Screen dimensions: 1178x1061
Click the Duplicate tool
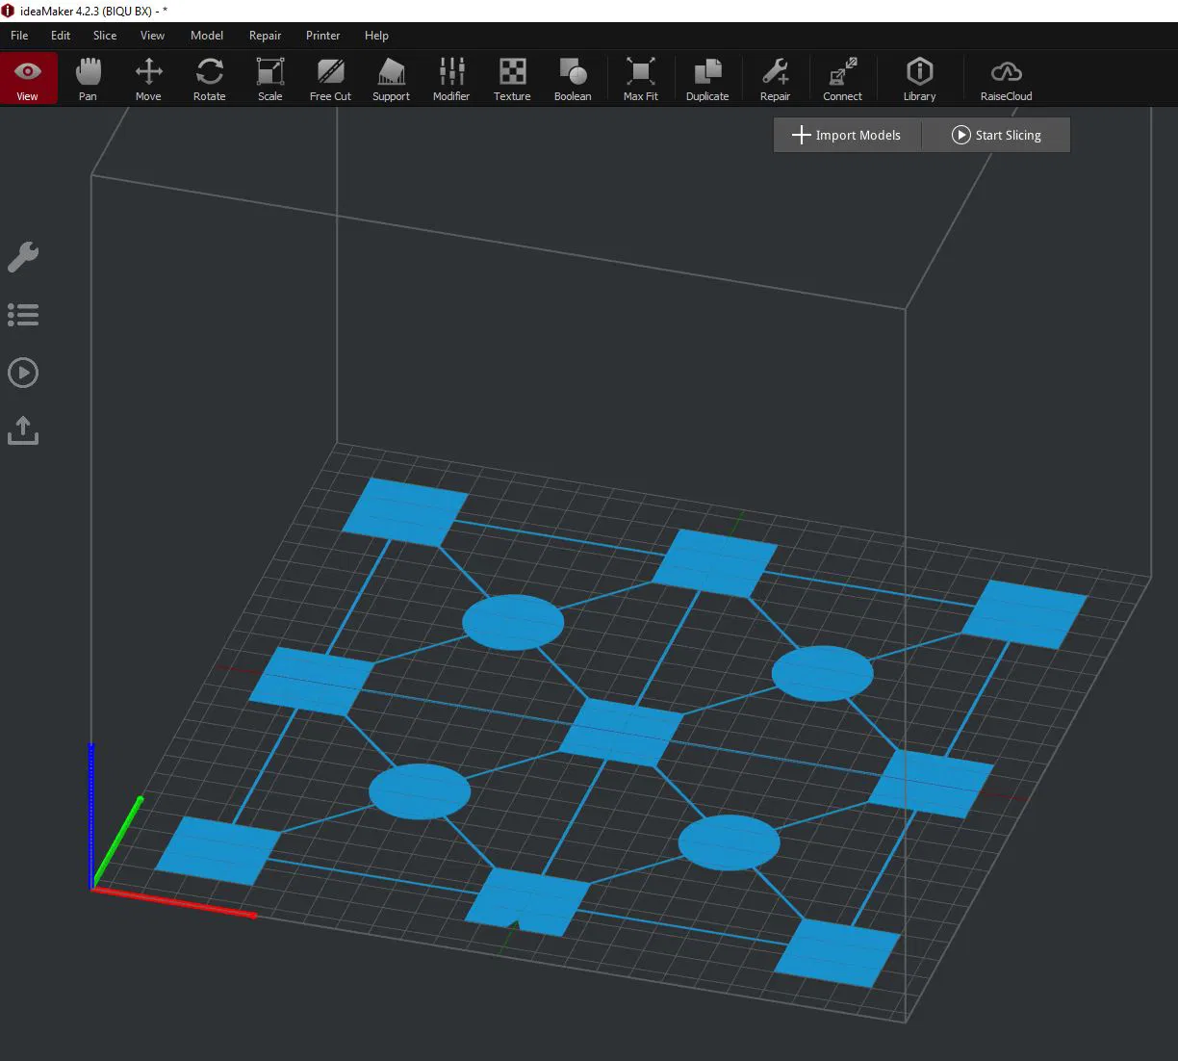(x=707, y=78)
